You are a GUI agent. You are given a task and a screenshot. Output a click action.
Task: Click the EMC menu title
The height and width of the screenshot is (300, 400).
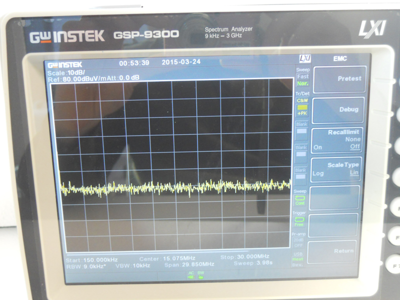tap(340, 58)
